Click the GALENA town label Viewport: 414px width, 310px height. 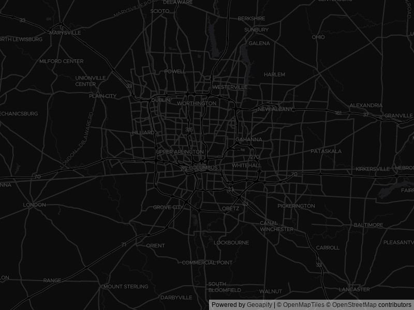(x=259, y=43)
